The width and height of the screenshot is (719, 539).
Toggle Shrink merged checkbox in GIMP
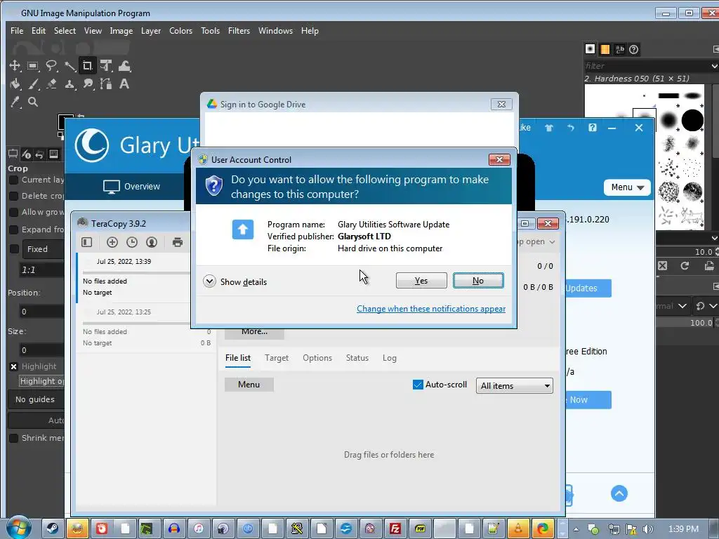[x=14, y=438]
